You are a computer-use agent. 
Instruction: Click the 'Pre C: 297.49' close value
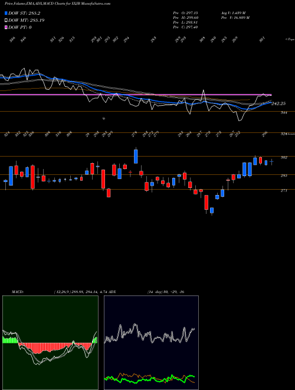(185, 27)
